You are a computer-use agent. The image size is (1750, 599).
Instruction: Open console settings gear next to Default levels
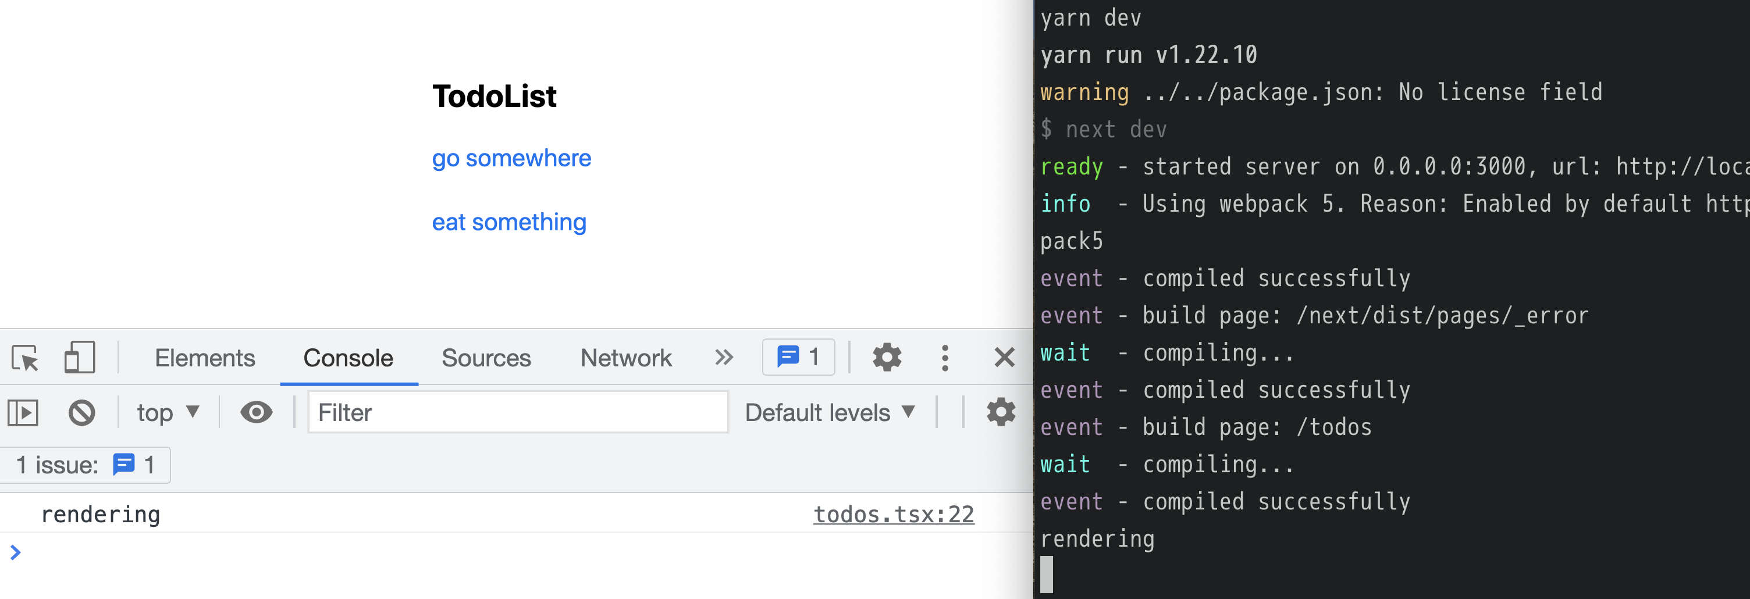pos(1000,412)
